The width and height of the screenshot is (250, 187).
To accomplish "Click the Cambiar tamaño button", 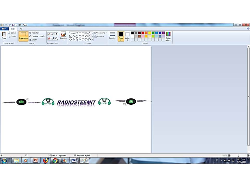I will click(x=37, y=36).
